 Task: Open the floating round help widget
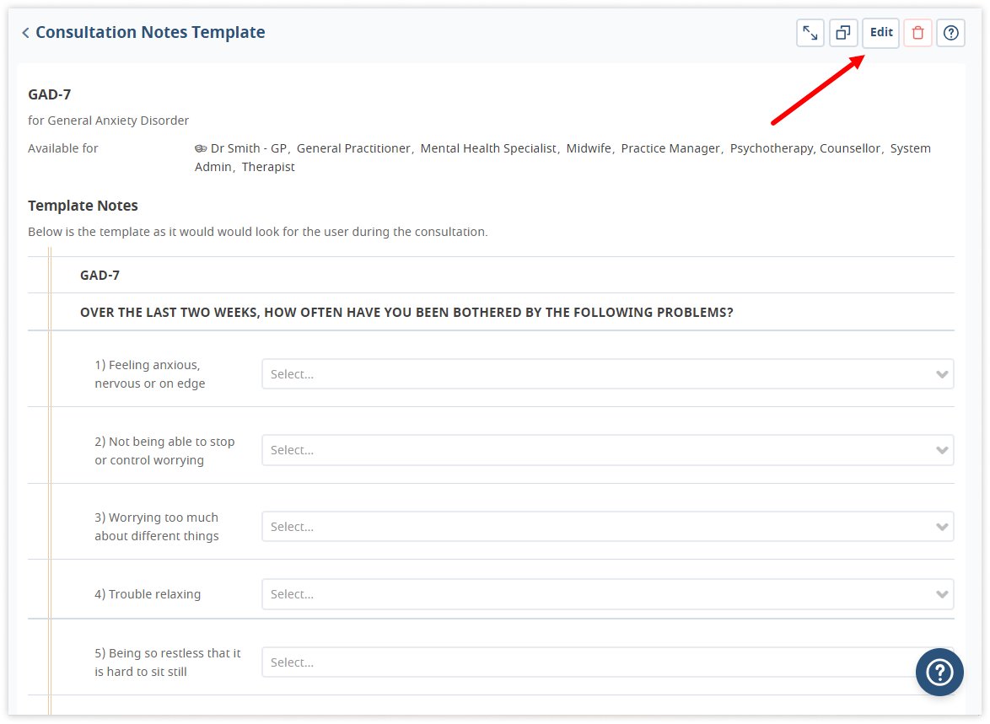pos(939,673)
